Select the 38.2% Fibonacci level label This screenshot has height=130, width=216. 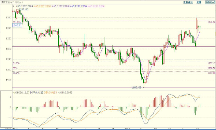pos(16,73)
